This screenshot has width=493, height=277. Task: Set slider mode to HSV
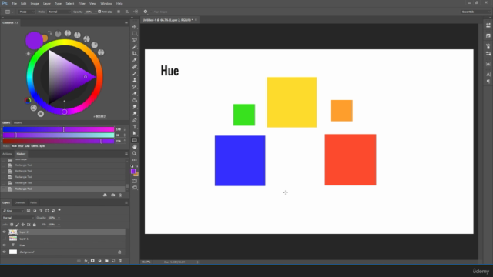[21, 146]
